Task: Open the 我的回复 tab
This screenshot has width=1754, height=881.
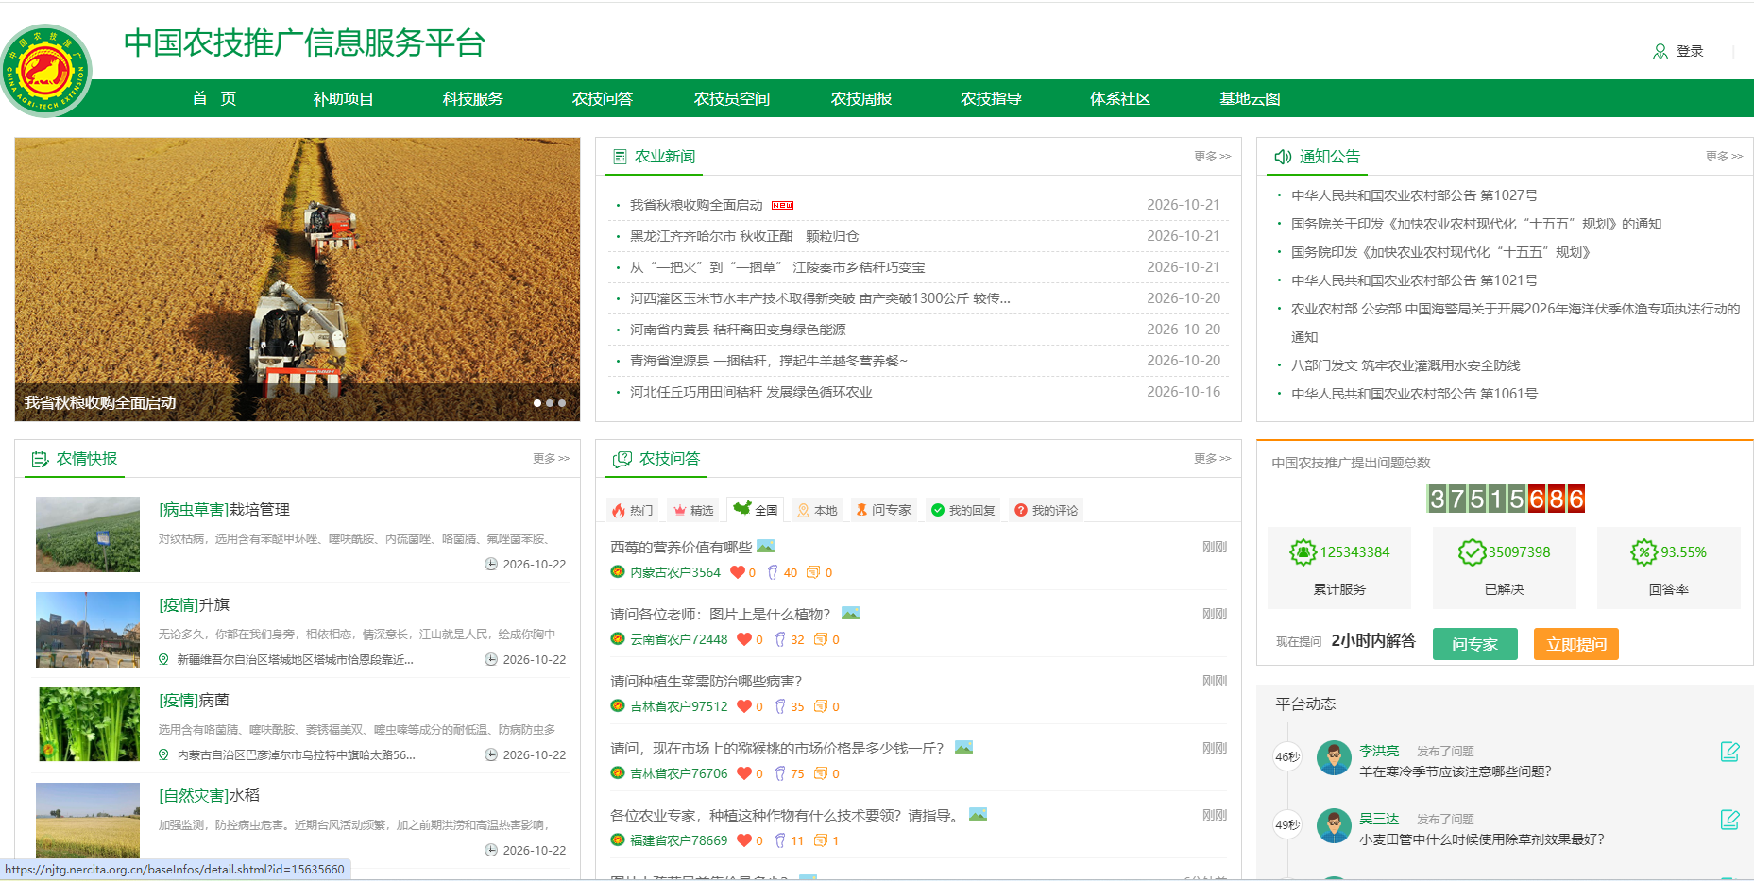Action: pyautogui.click(x=962, y=510)
